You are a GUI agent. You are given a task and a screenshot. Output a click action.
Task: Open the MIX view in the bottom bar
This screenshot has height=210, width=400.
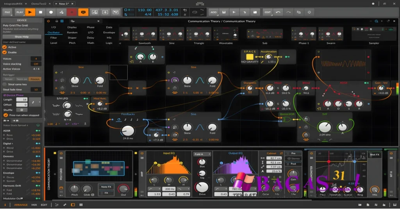pyautogui.click(x=34, y=205)
